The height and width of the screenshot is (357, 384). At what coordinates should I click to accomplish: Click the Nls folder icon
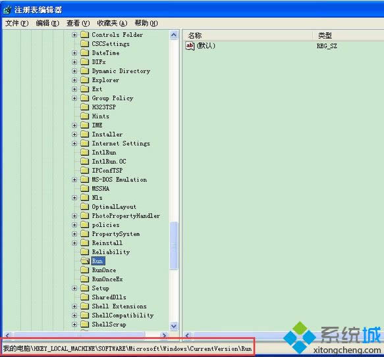point(85,198)
